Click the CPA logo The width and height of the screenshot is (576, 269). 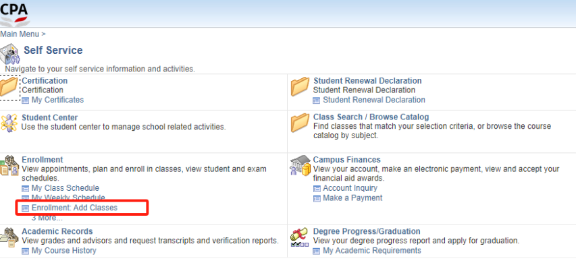pos(15,13)
